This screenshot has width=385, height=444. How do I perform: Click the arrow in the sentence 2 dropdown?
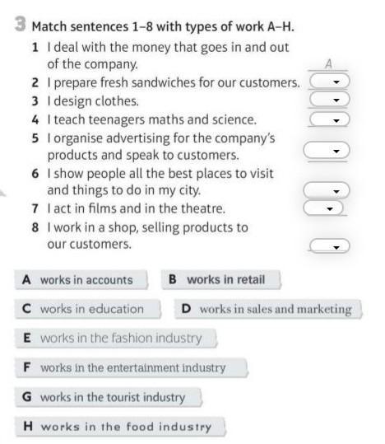coord(336,82)
